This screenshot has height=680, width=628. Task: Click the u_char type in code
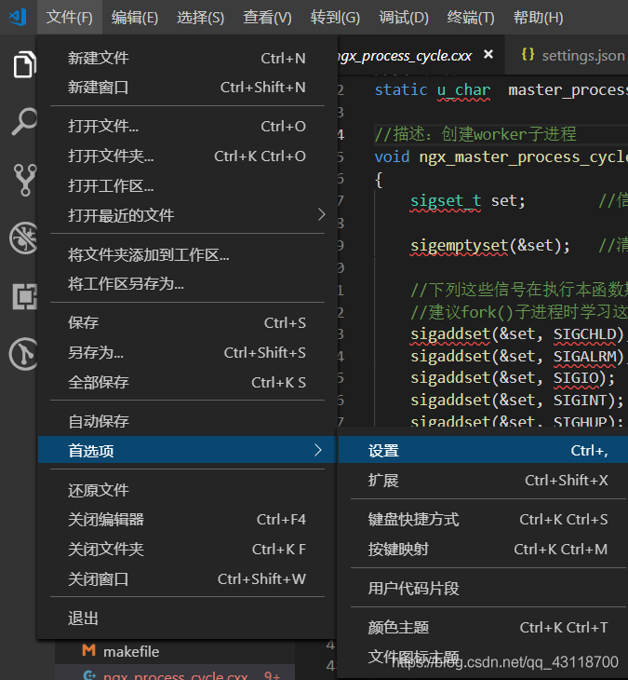tap(463, 90)
